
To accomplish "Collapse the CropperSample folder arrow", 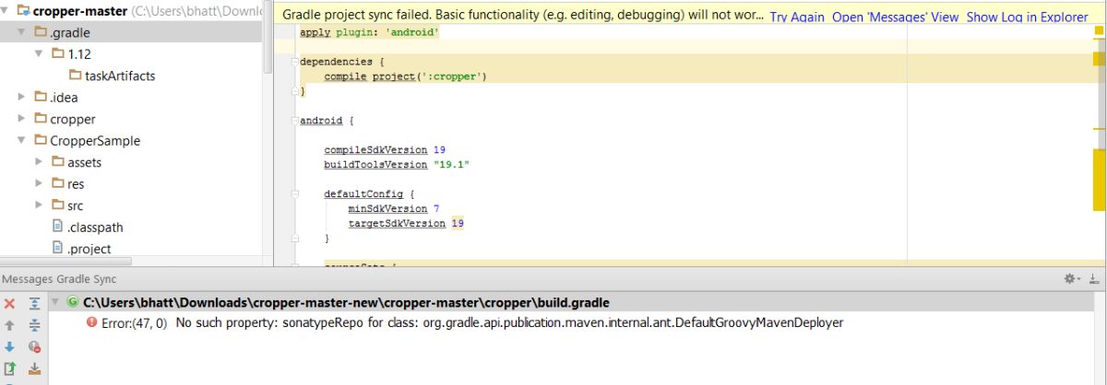I will coord(22,141).
